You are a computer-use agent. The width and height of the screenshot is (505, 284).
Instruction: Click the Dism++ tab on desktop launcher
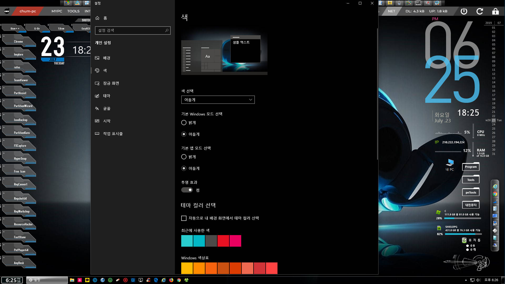pos(14,28)
